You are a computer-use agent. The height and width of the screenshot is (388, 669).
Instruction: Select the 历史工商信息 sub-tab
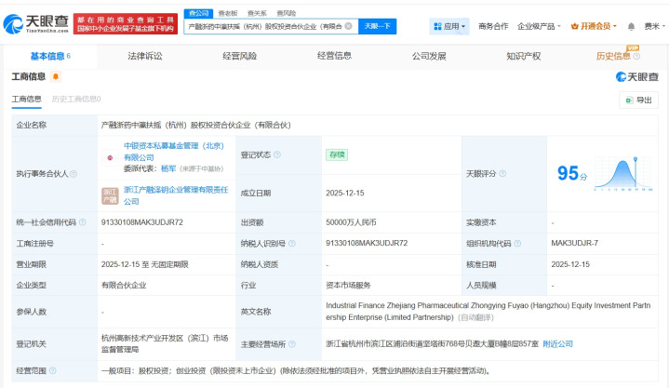coord(76,99)
